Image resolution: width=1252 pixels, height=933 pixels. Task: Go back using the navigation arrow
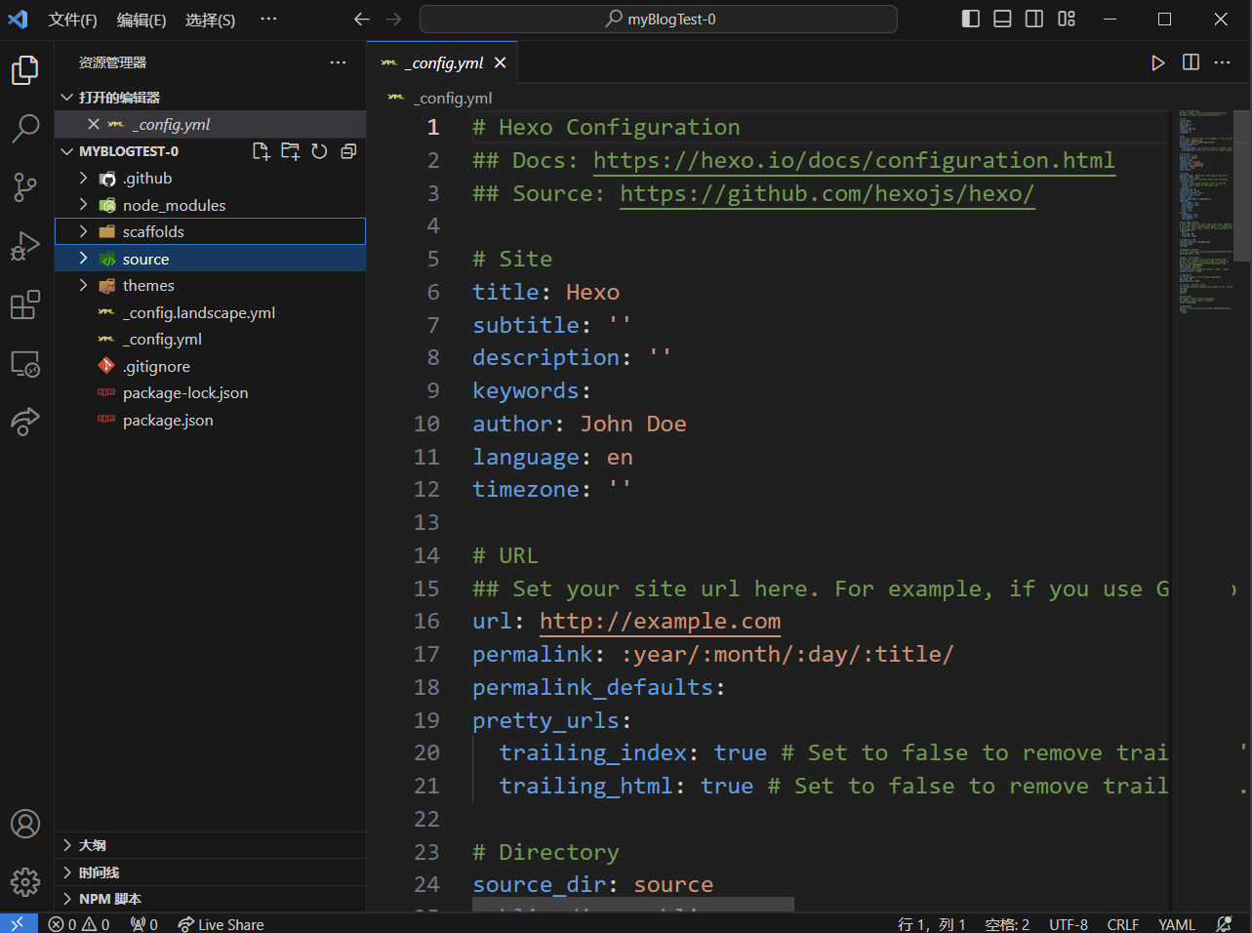click(362, 19)
